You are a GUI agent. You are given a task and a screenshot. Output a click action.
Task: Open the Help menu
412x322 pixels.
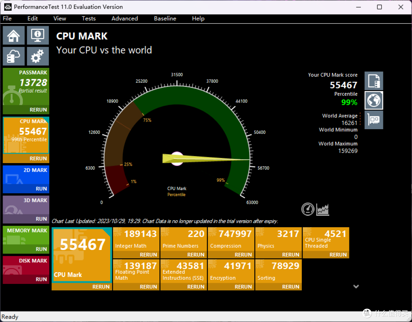(x=198, y=18)
